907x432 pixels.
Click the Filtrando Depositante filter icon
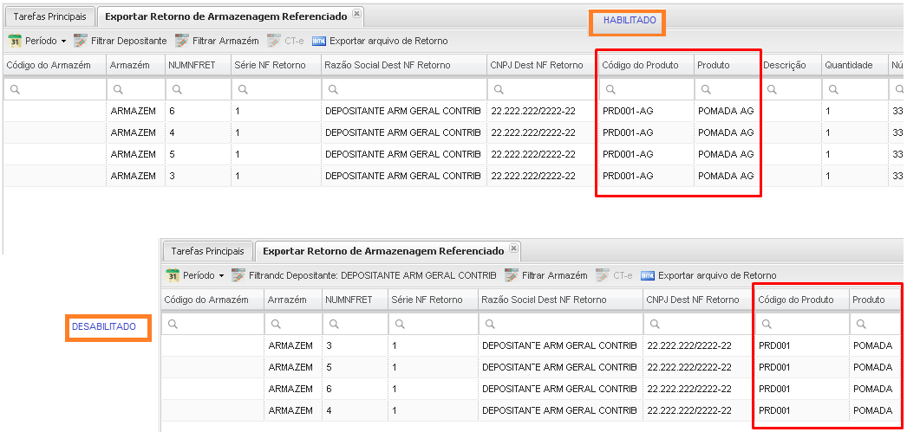click(238, 275)
